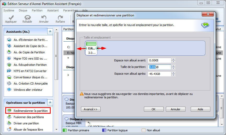Image resolution: width=226 pixels, height=135 pixels.
Task: Open As. Création CD Amorçable icon
Action: [9, 83]
